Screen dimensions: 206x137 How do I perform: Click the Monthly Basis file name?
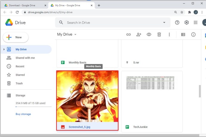(78, 63)
